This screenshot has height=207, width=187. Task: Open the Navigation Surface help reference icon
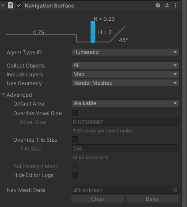(x=158, y=5)
